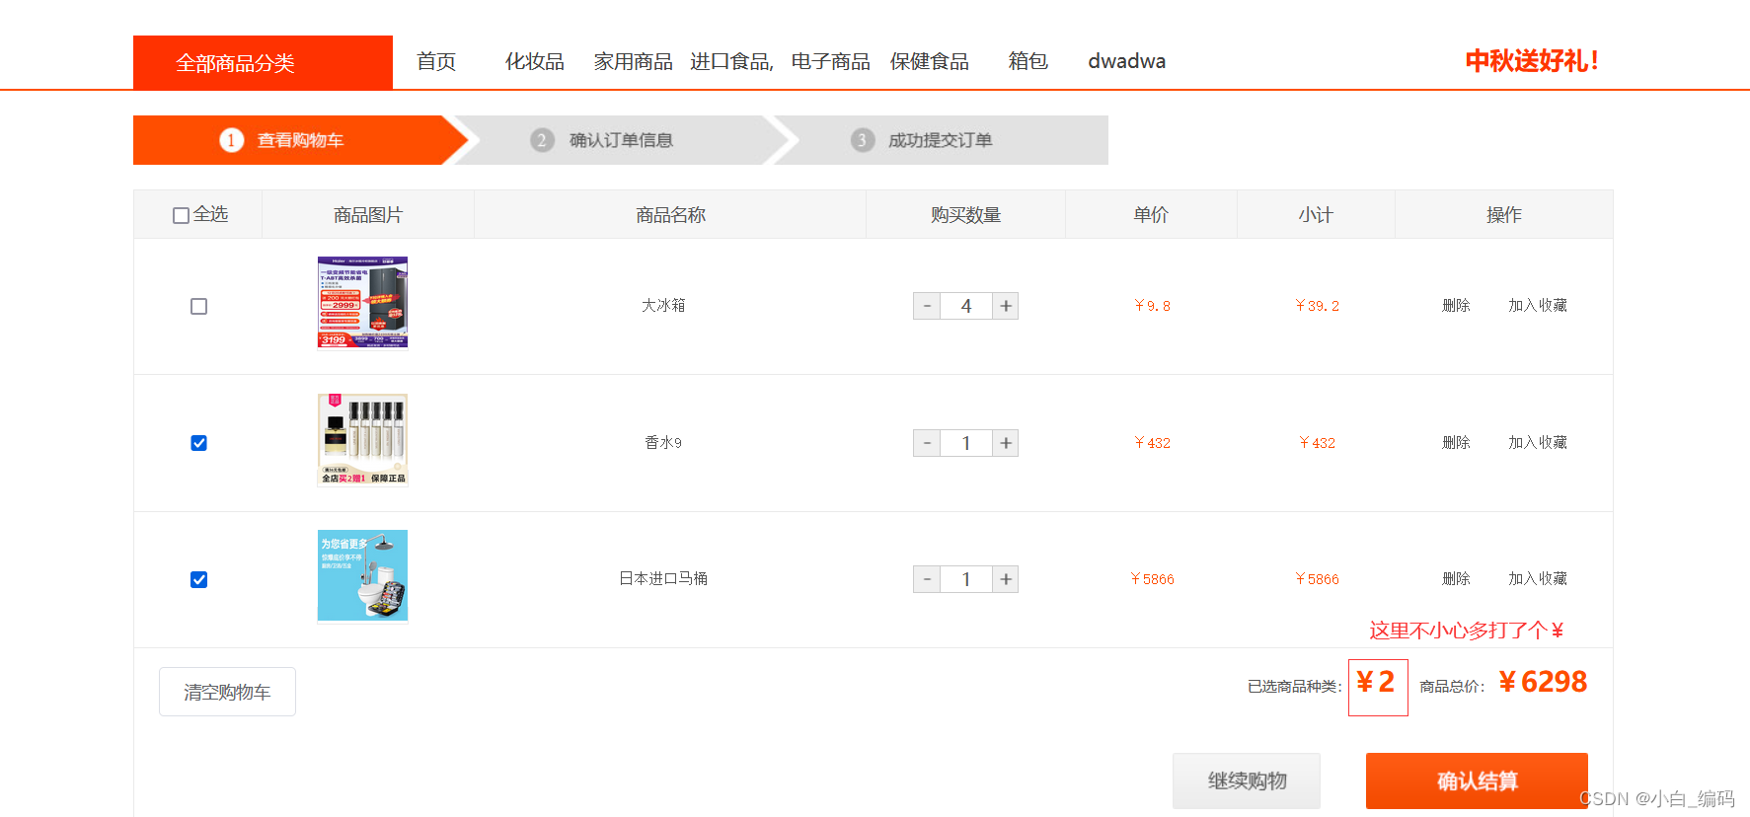Click the quantity field of 香水9
Viewport: 1750px width, 817px height.
coord(966,443)
